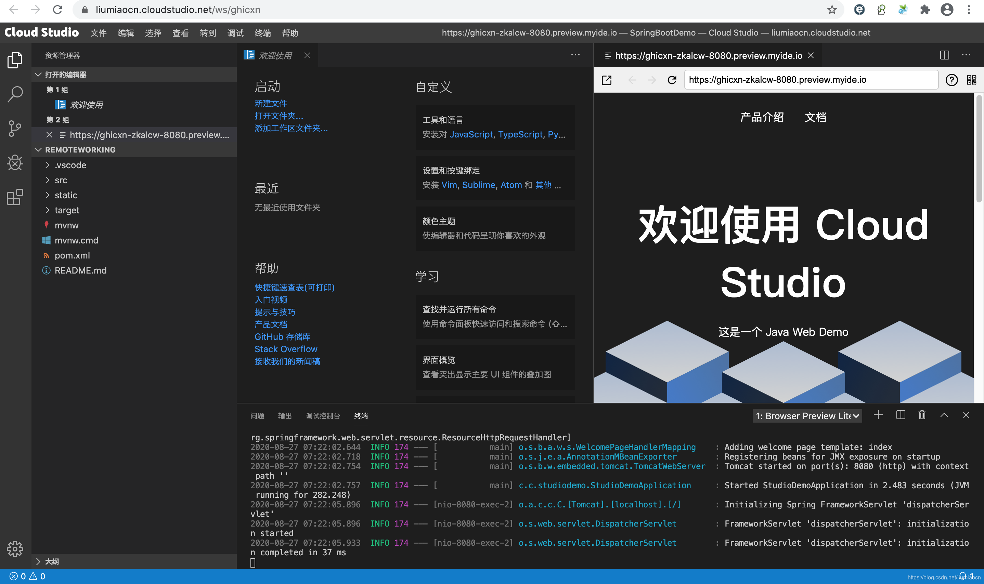Open the Extensions view icon

(x=15, y=197)
